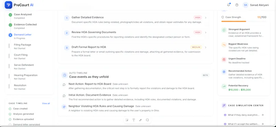276x127 pixels.
Task: Click the $10,000 – $35,000 recovery amount
Action: (x=239, y=90)
